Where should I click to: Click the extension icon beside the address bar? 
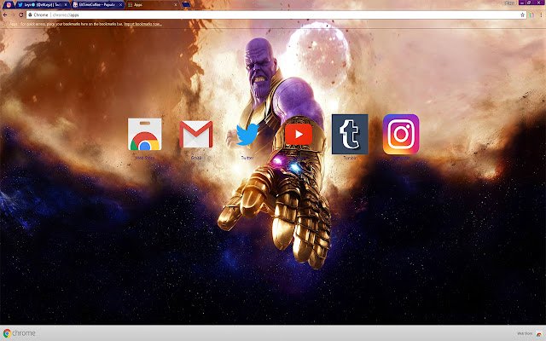point(531,15)
